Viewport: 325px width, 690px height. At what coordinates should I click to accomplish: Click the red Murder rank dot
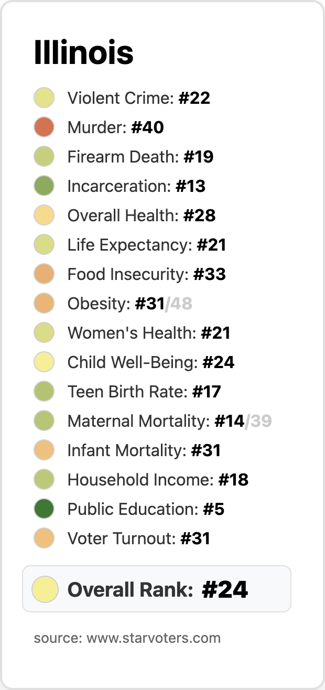click(x=44, y=127)
